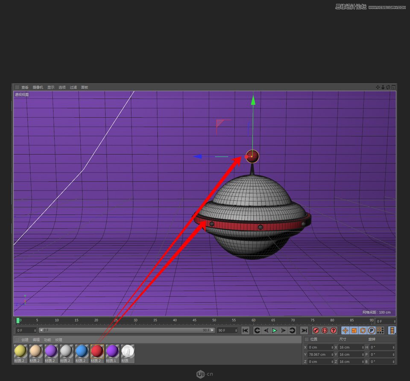Click the play forward icon

[x=274, y=330]
